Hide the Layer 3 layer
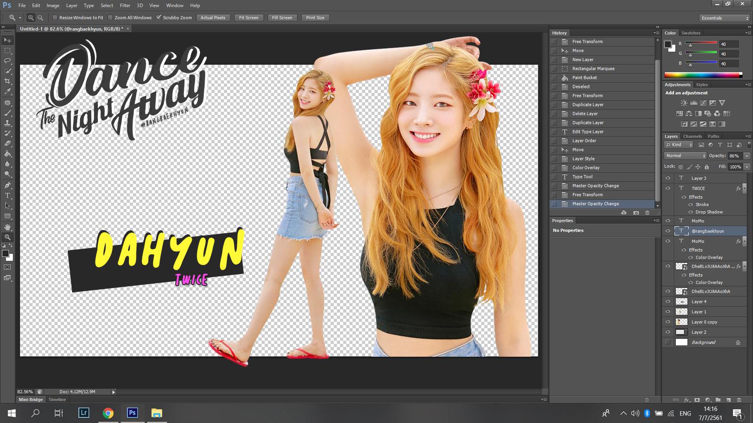This screenshot has height=423, width=753. [668, 178]
